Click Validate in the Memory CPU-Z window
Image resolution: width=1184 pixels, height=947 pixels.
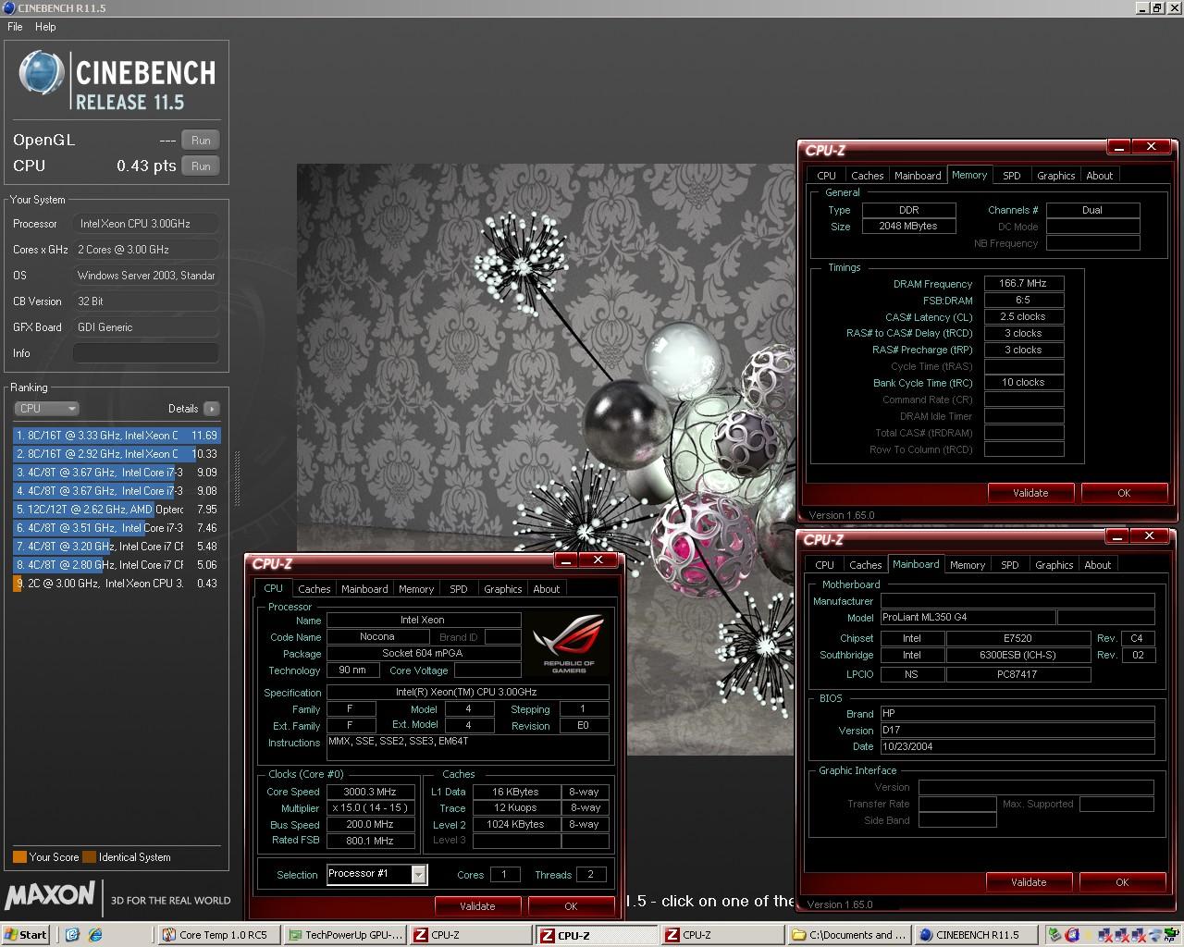tap(1030, 493)
